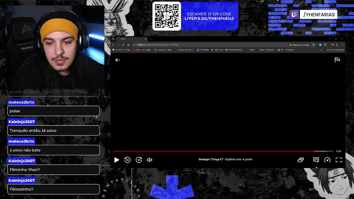Open Todos os favoritos folder
The width and height of the screenshot is (354, 199).
[335, 50]
